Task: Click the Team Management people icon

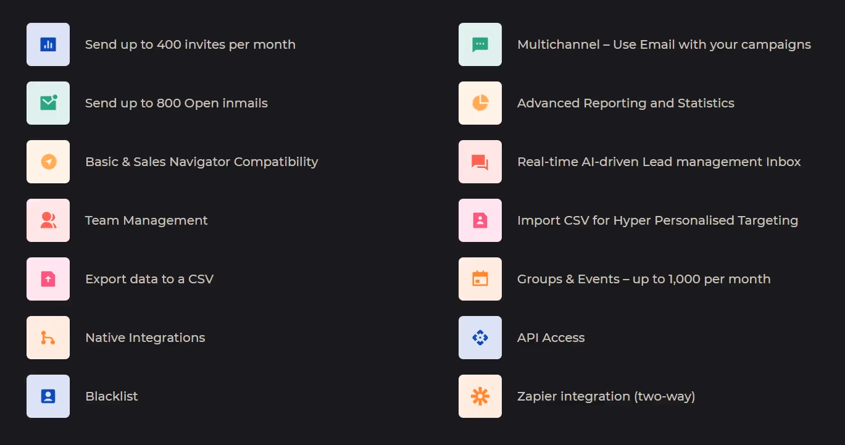Action: 48,220
